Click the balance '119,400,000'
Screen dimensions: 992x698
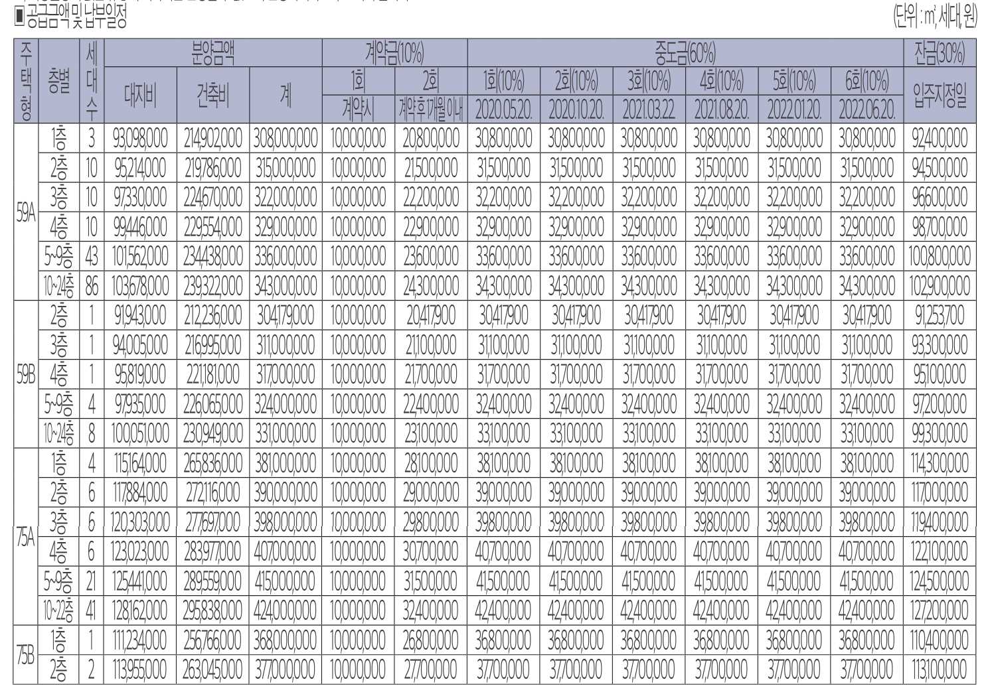pyautogui.click(x=940, y=522)
